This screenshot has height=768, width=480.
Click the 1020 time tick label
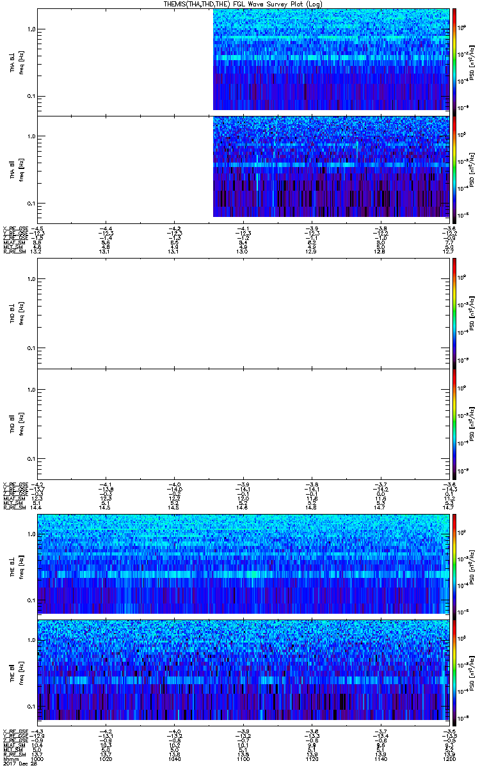[x=106, y=758]
